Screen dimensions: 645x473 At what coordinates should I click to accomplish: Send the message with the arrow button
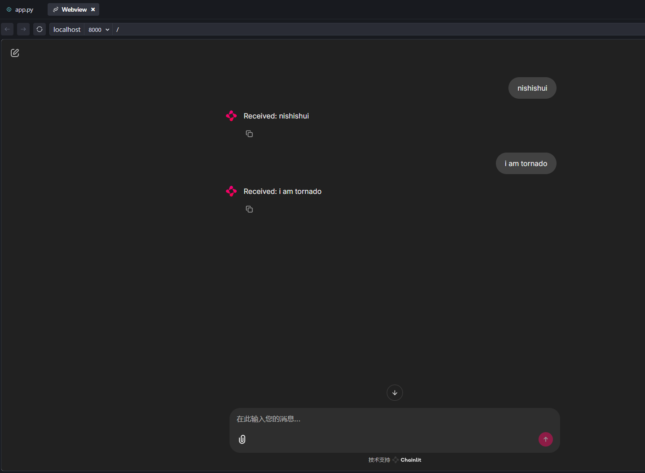click(x=546, y=439)
